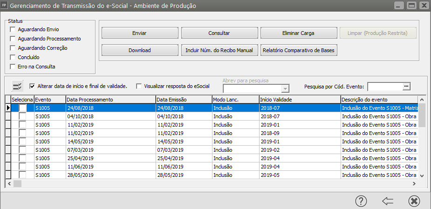Click the select-all checklist icon
The width and height of the screenshot is (431, 209).
click(17, 86)
